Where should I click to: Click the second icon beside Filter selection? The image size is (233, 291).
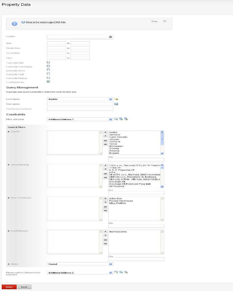(x=121, y=119)
